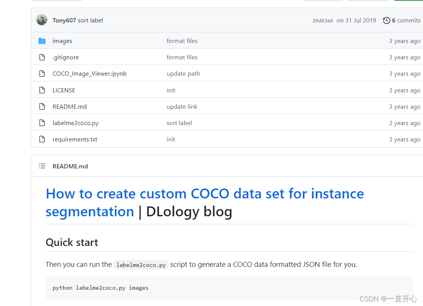This screenshot has width=423, height=306.
Task: Open 'sort label' commit for labelme2coco.py
Action: tap(179, 123)
